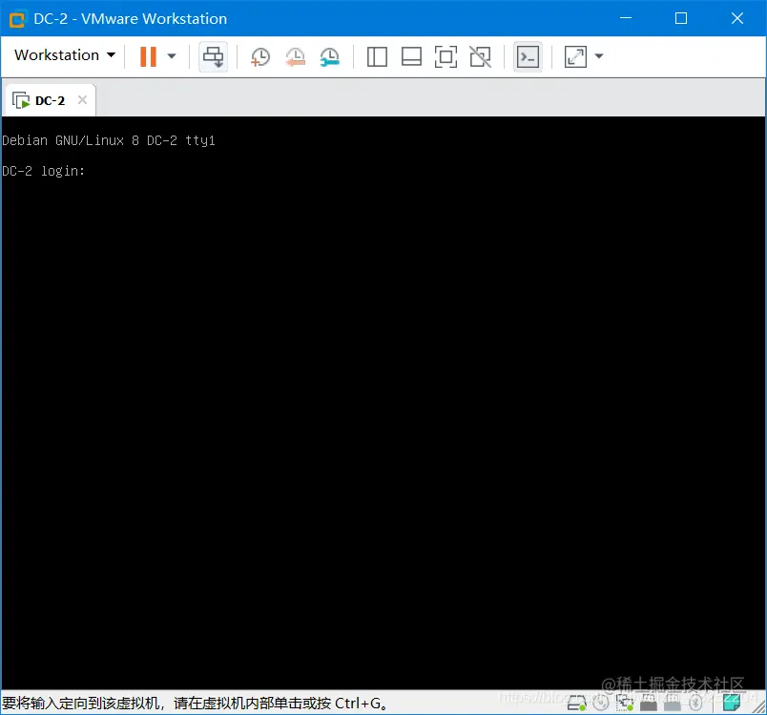Expand the stretch guest dropdown arrow

599,56
